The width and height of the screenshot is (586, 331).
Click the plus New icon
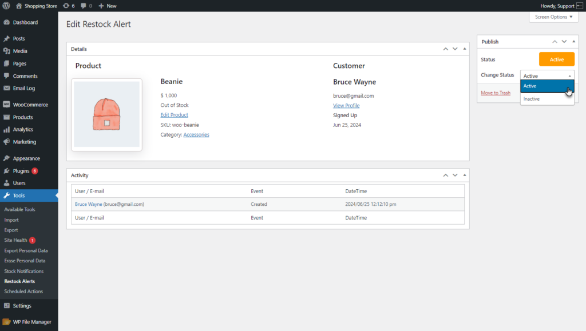pyautogui.click(x=101, y=6)
